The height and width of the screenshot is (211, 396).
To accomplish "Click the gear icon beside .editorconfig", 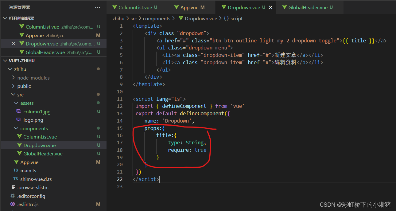I will pyautogui.click(x=13, y=196).
